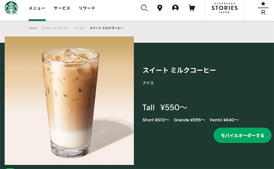Open the shopping cart icon
274x169 pixels.
click(x=192, y=8)
